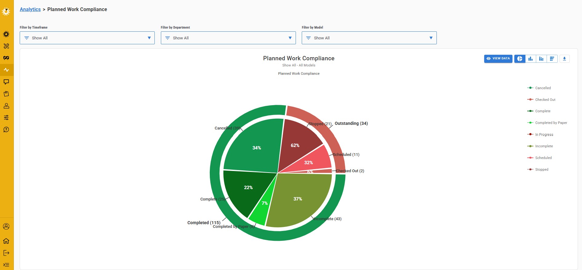Download the chart using the download icon

(564, 59)
